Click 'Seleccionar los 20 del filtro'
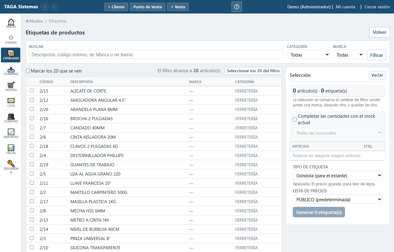This screenshot has height=252, width=394. click(253, 71)
